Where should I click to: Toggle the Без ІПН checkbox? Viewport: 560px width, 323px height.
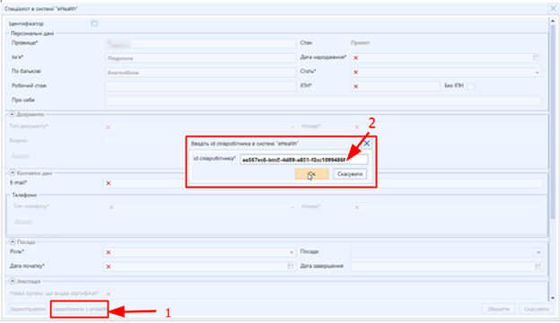pyautogui.click(x=471, y=86)
